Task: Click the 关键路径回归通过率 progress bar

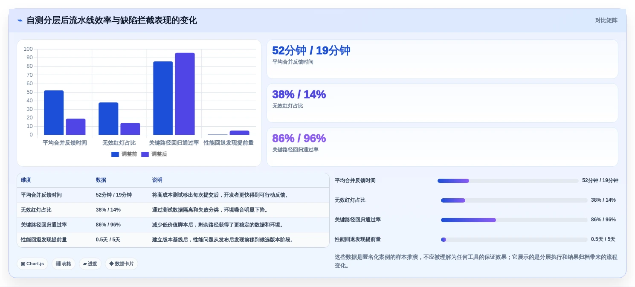Action: coord(514,220)
